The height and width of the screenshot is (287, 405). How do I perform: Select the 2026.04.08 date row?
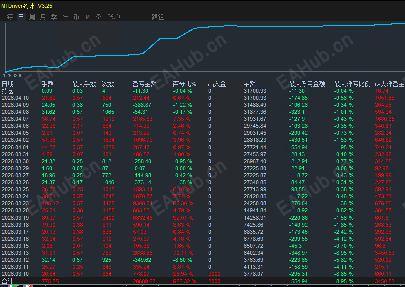[203, 112]
